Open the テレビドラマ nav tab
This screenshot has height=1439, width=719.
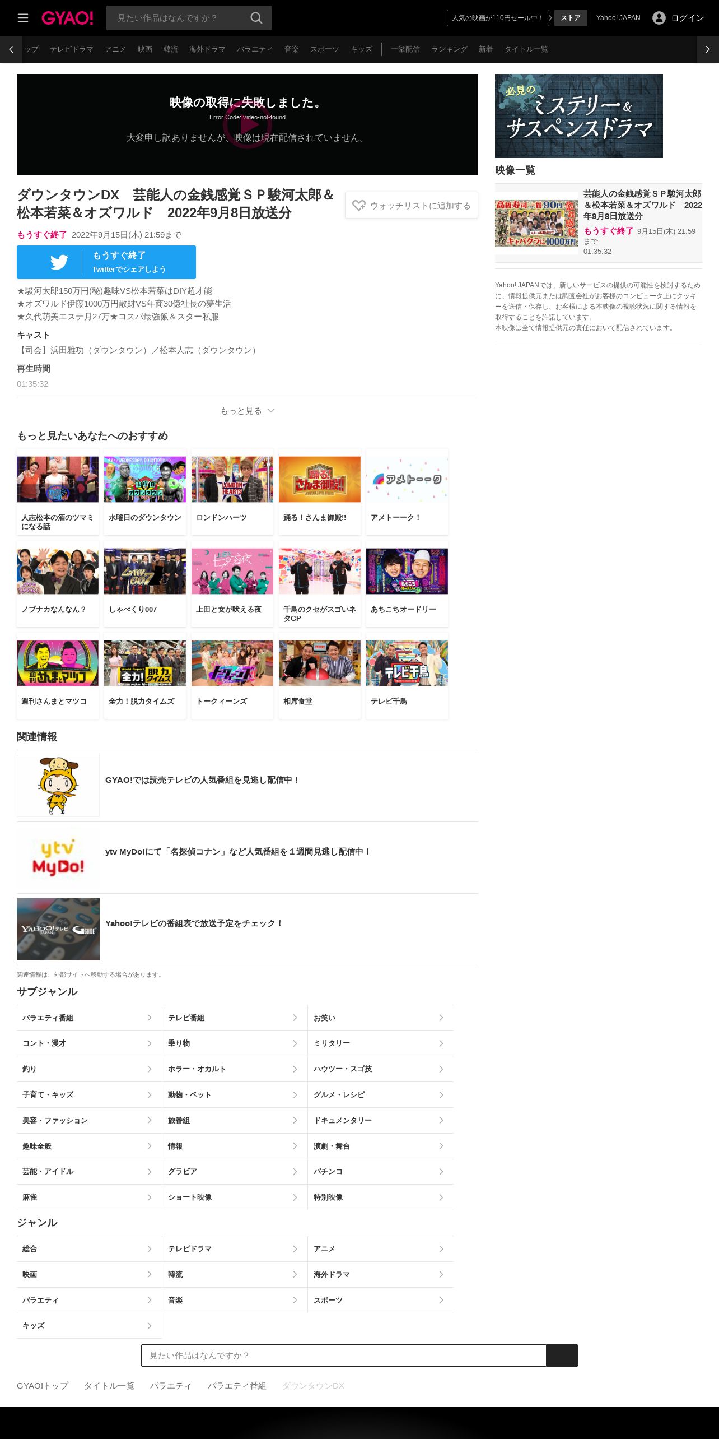72,49
